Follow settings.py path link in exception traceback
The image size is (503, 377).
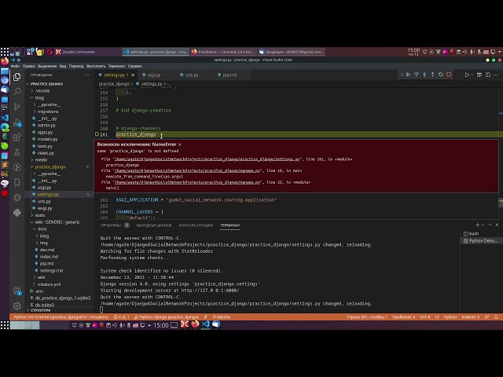(x=207, y=159)
